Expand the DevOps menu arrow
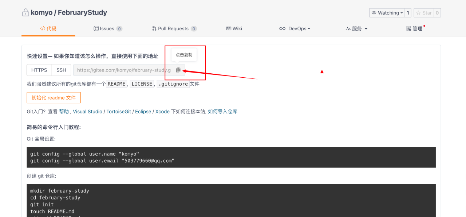Screen dimensions: 466x217 pyautogui.click(x=309, y=29)
